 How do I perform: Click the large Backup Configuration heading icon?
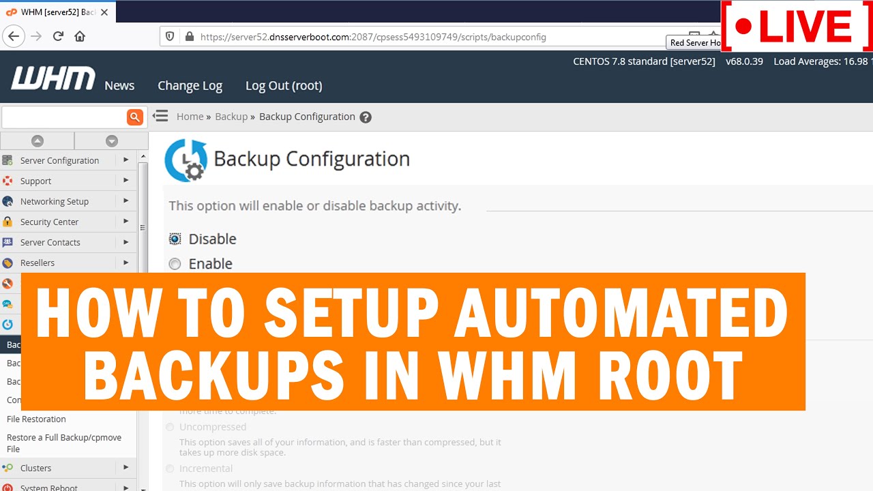pyautogui.click(x=186, y=160)
